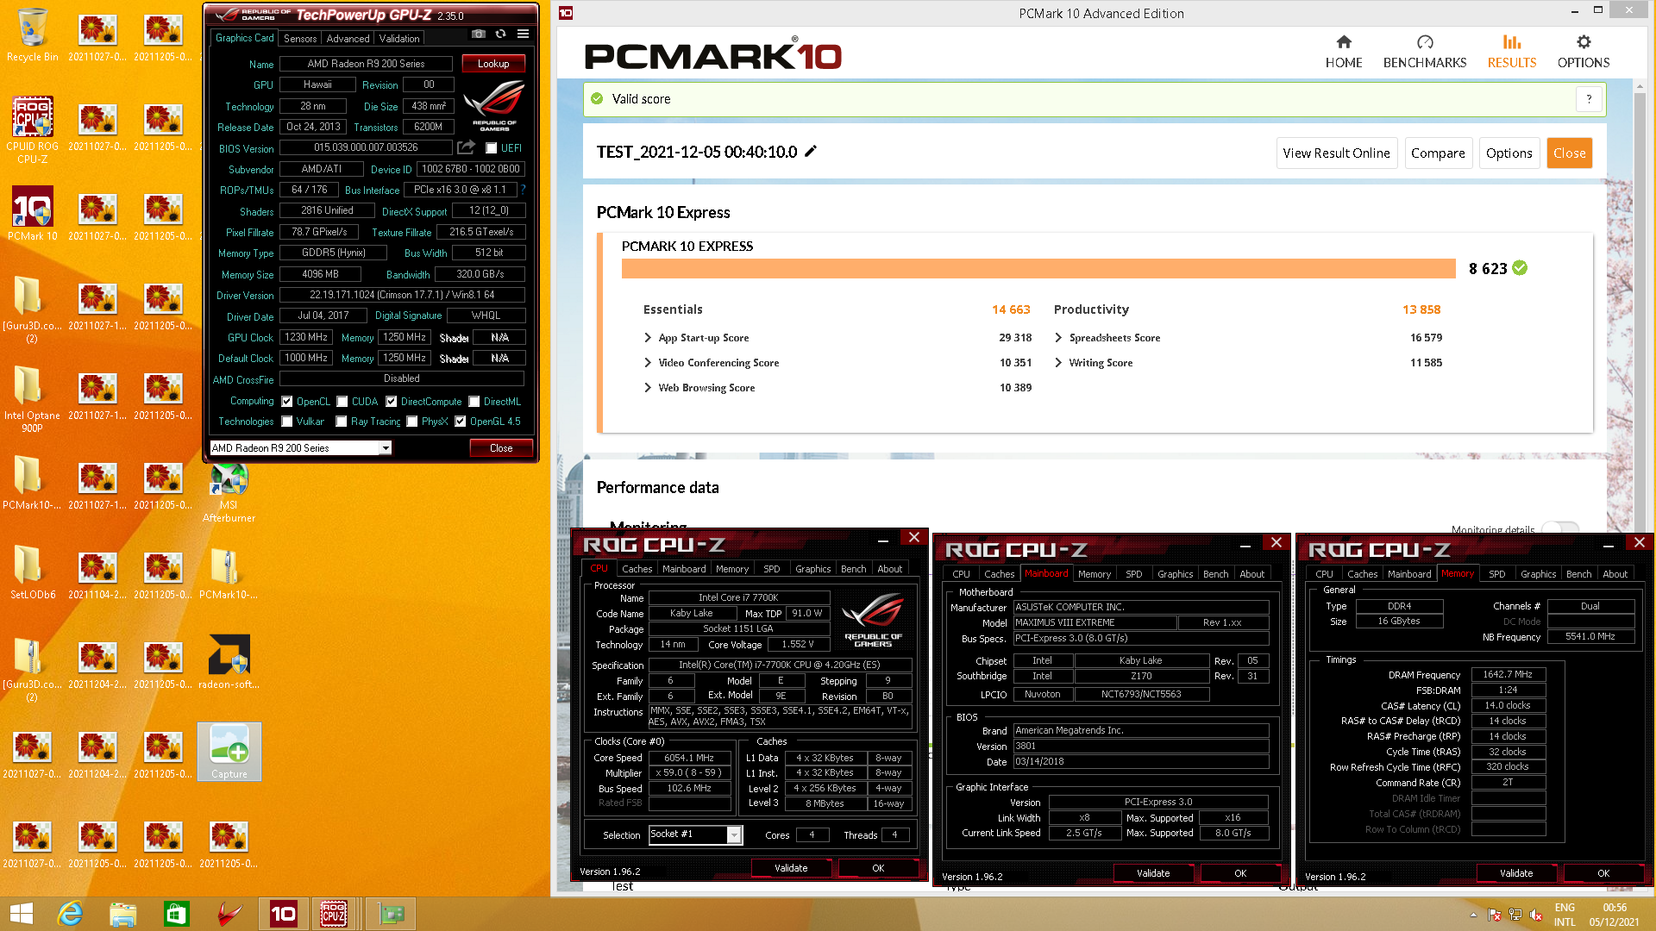Open the Intel Optane 900P folder
Image resolution: width=1656 pixels, height=931 pixels.
click(33, 398)
